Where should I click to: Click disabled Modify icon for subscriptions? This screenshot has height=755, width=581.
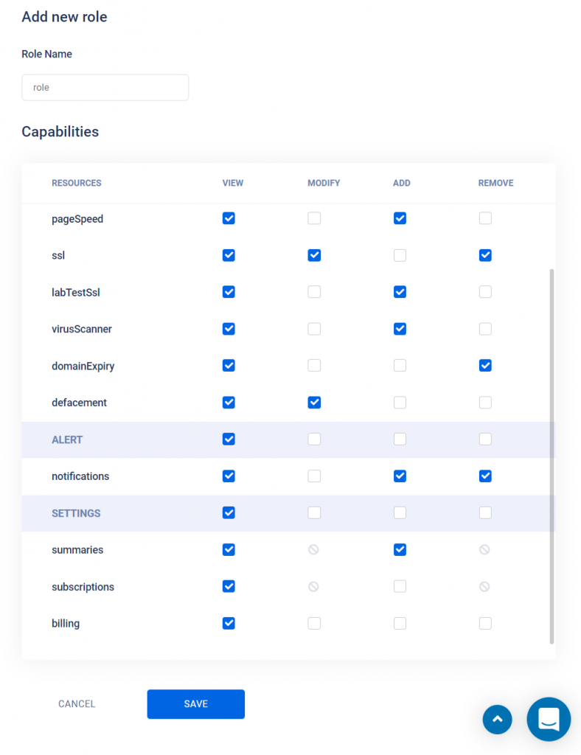(x=314, y=586)
